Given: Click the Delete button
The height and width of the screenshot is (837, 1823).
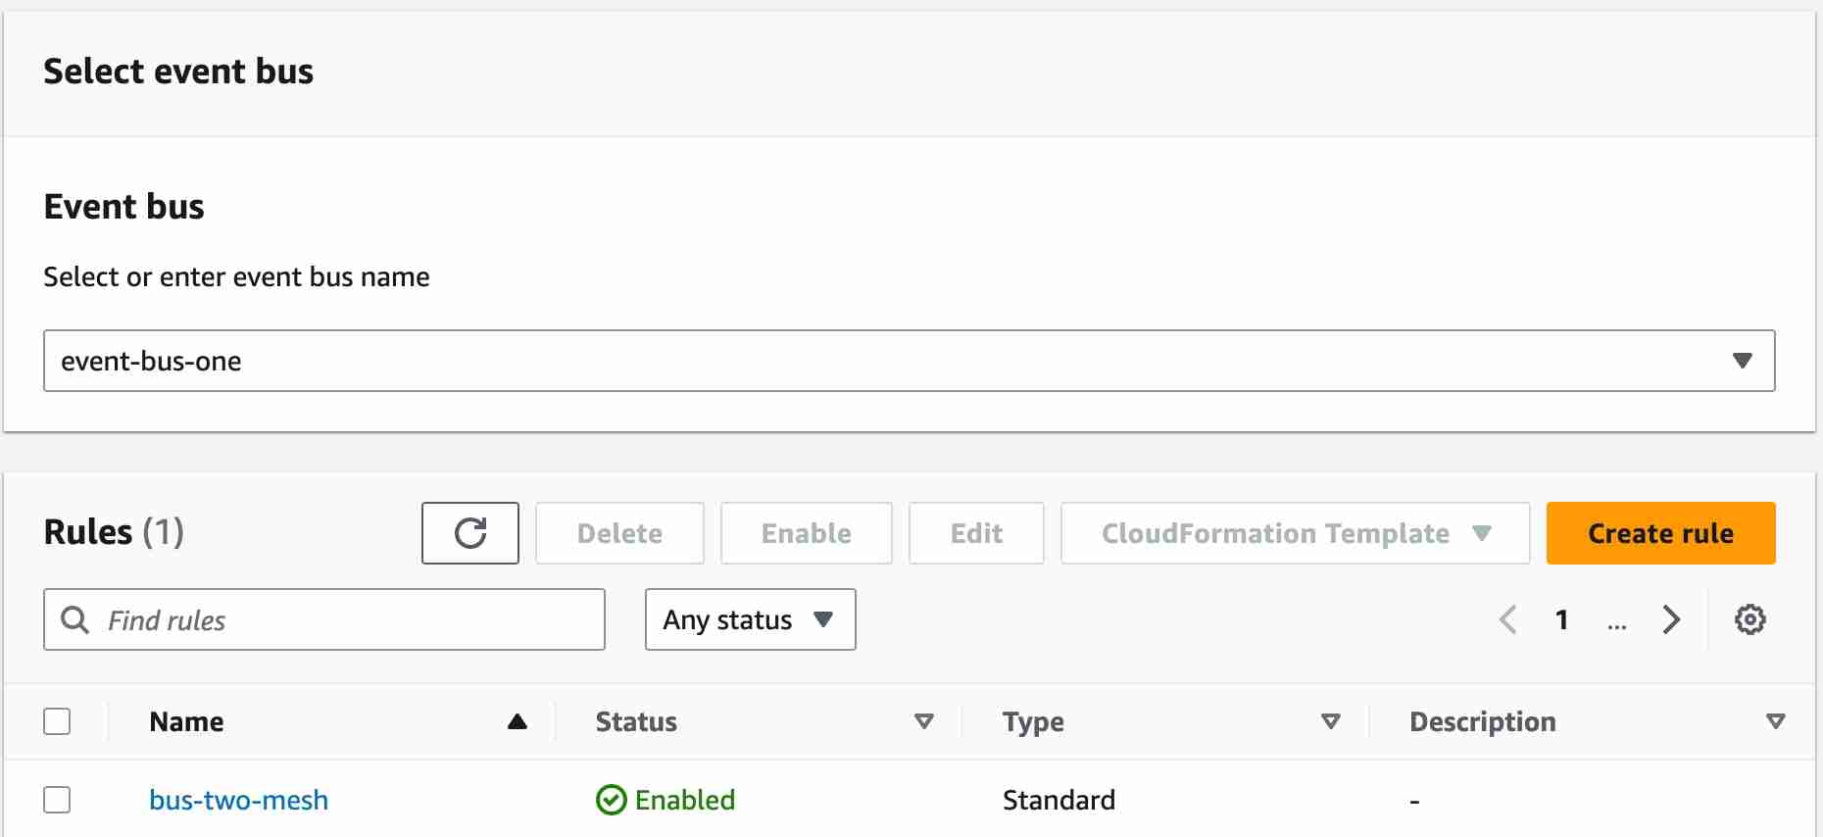Looking at the screenshot, I should click(619, 533).
